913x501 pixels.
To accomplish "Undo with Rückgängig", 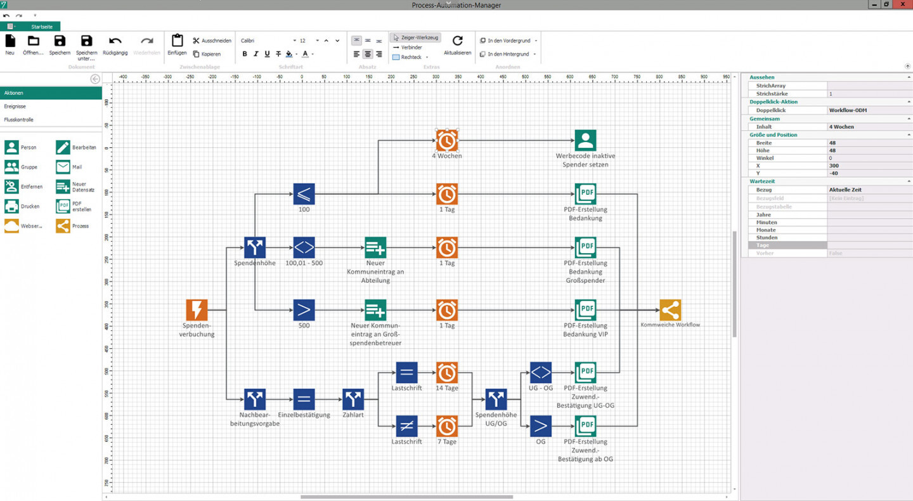I will [x=115, y=44].
